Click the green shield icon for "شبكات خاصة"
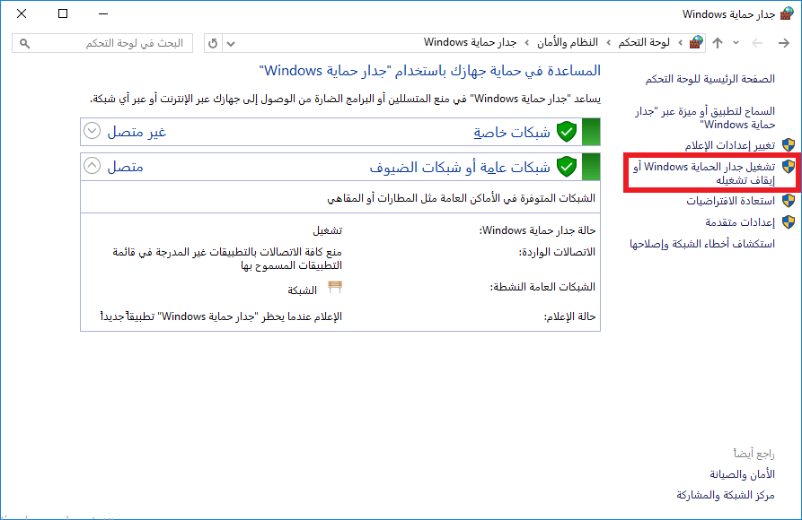802x520 pixels. click(567, 132)
